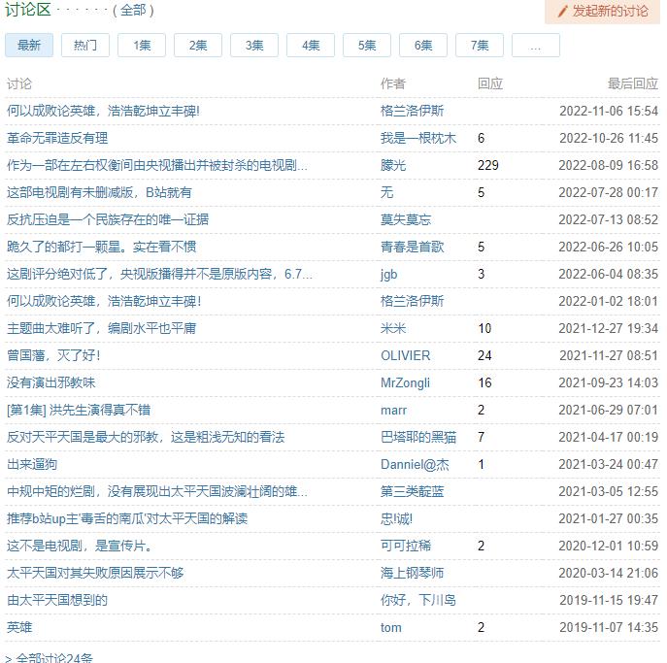Select the 7集 episode tab
Viewport: 667px width, 663px height.
click(480, 46)
